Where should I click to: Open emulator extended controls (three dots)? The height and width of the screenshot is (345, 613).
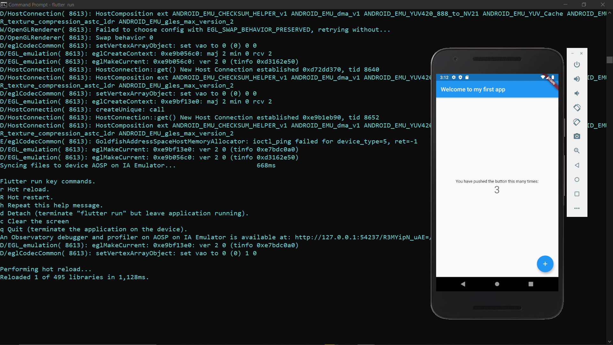[x=577, y=208]
